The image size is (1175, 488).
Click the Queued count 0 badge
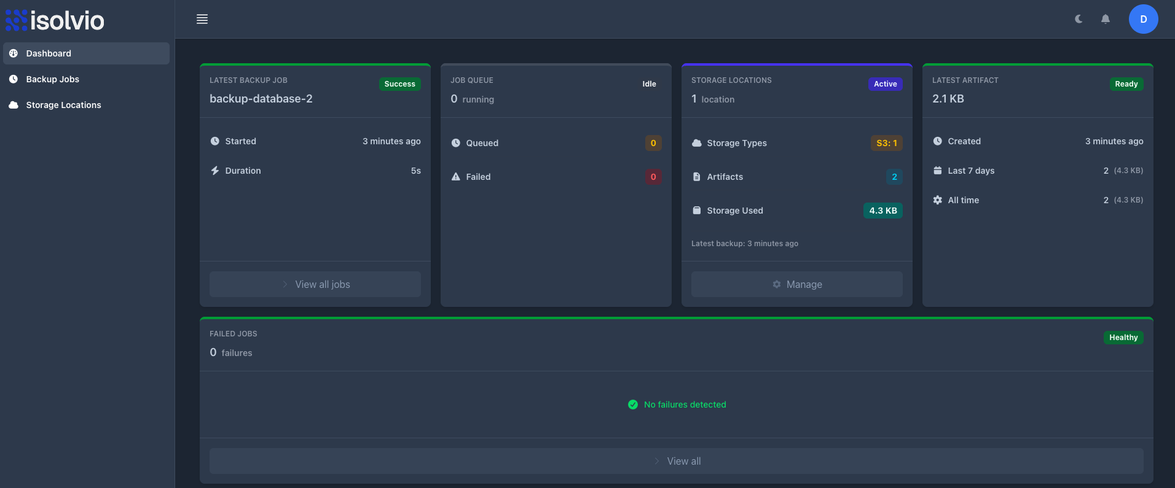653,143
